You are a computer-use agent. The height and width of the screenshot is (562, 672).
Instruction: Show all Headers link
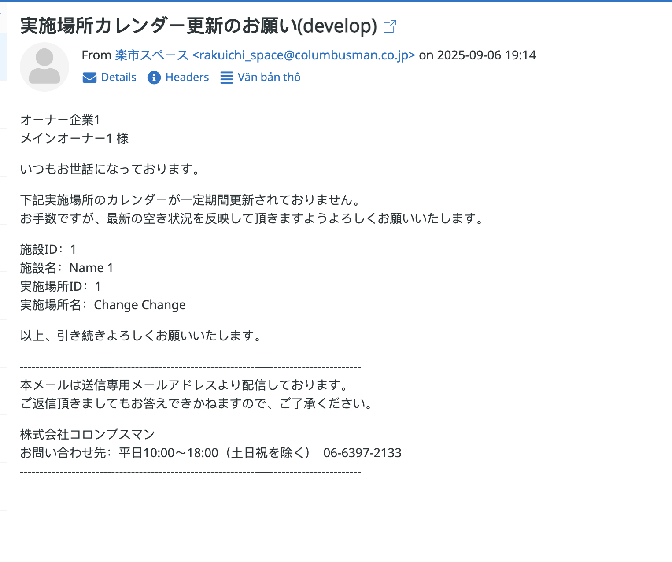(x=187, y=78)
